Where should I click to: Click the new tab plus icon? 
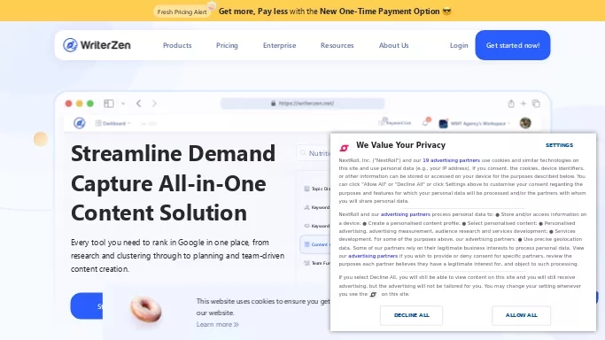524,104
